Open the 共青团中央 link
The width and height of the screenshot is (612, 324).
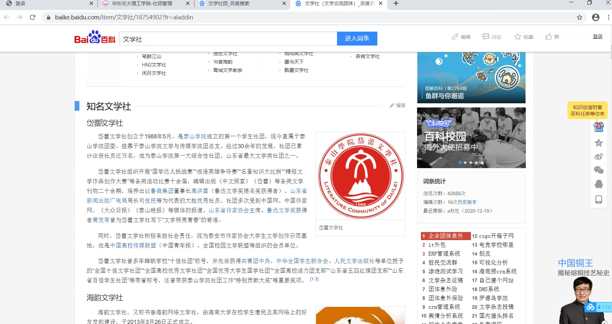pos(256,261)
